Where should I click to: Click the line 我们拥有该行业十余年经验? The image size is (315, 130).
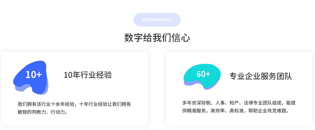click(x=46, y=104)
